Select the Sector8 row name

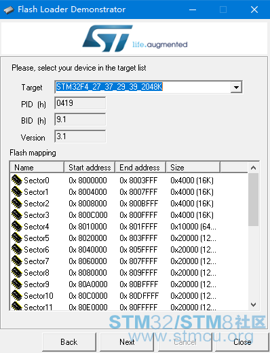click(37, 273)
